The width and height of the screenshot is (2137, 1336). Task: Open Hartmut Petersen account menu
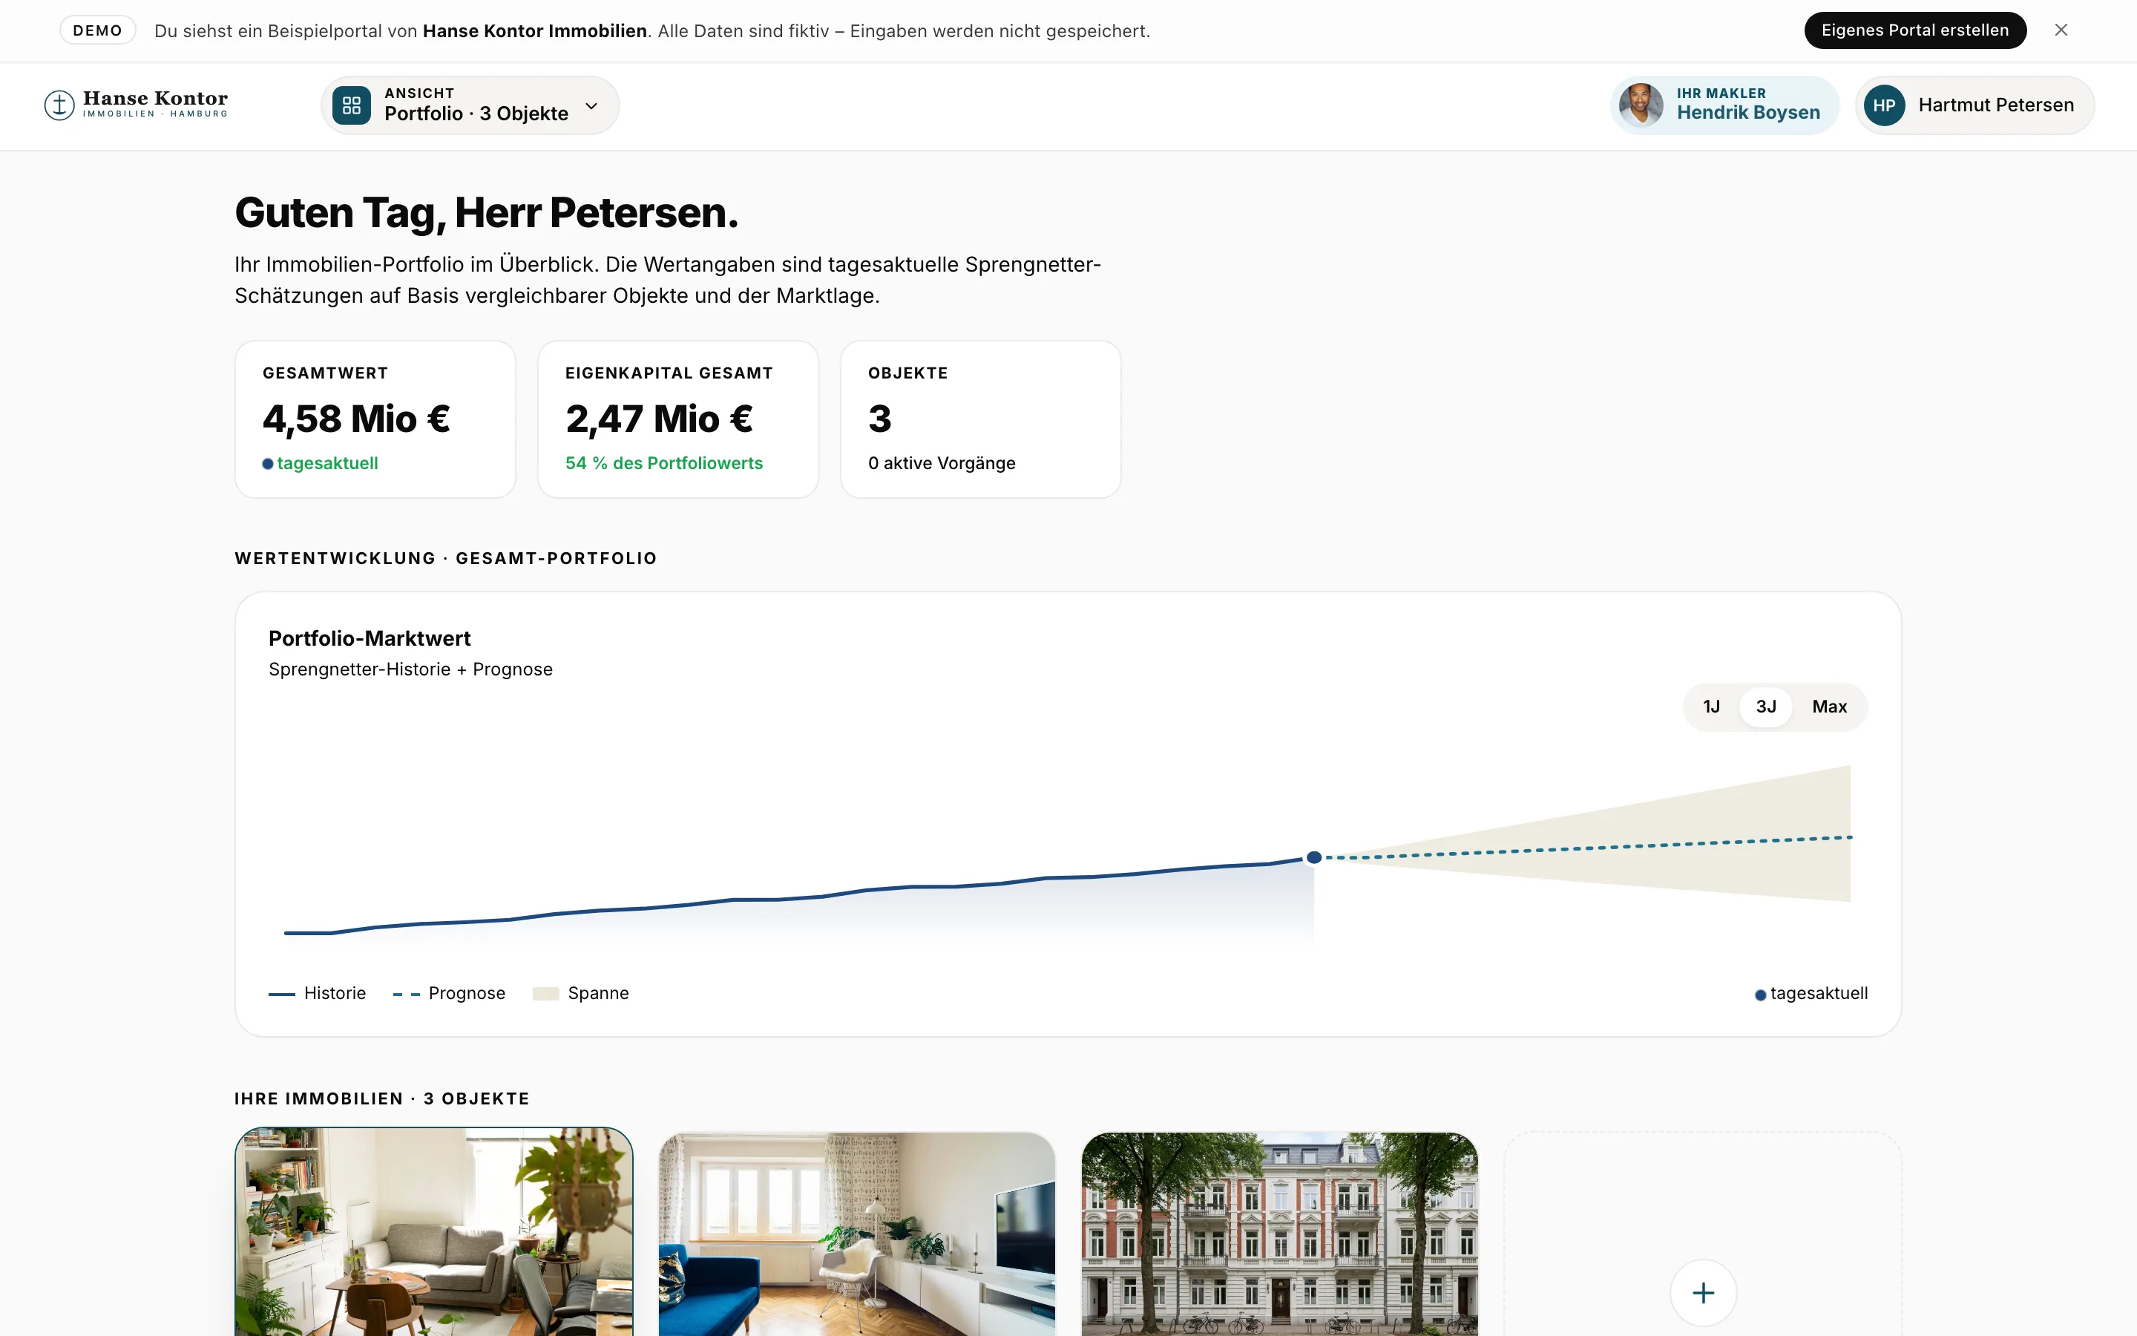[1974, 105]
